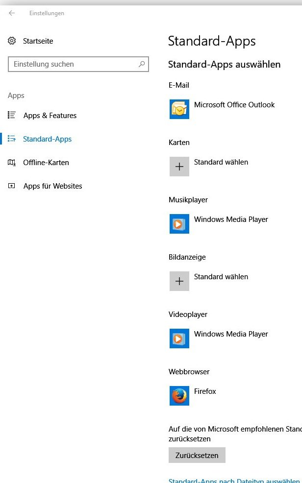Click the plus icon under Karten
Image resolution: width=302 pixels, height=483 pixels.
pos(179,167)
